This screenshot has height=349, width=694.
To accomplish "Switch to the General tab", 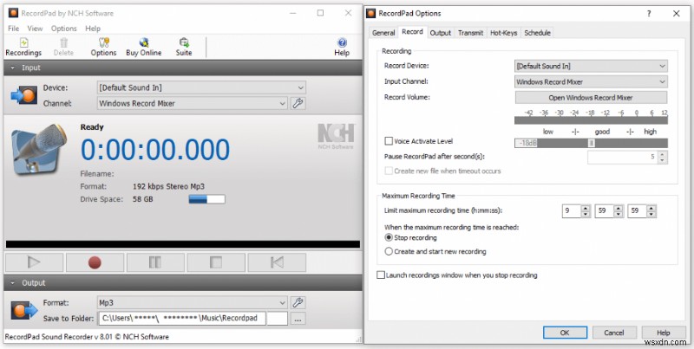I will pyautogui.click(x=383, y=33).
